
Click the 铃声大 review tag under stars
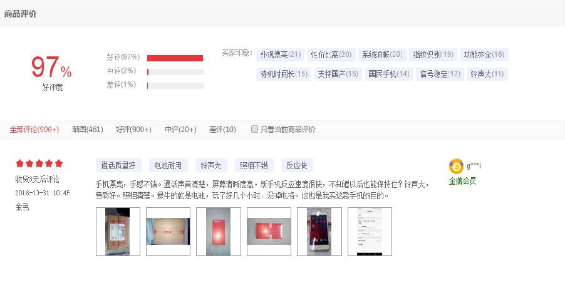(x=211, y=165)
